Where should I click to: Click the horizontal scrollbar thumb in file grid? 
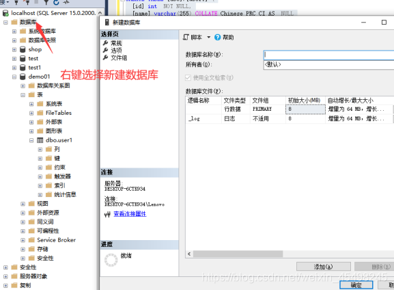pyautogui.click(x=238, y=254)
